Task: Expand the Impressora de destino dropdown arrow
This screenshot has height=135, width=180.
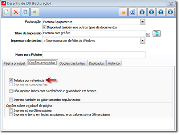Action: [x=143, y=41]
